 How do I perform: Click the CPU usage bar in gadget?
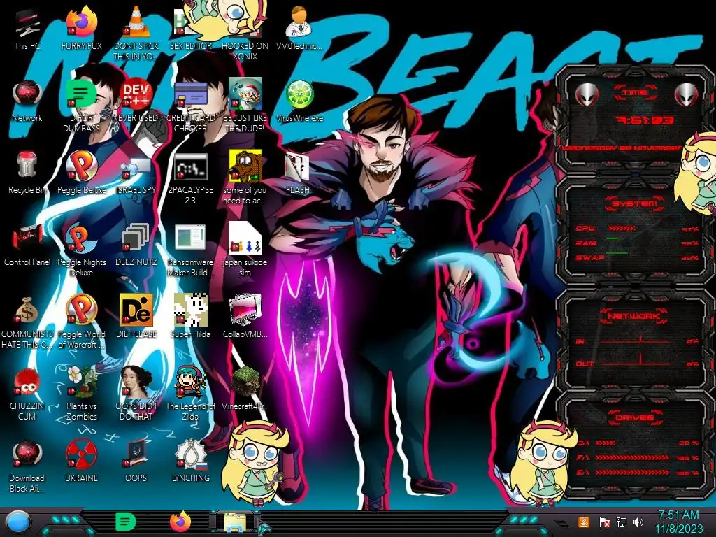tap(622, 229)
